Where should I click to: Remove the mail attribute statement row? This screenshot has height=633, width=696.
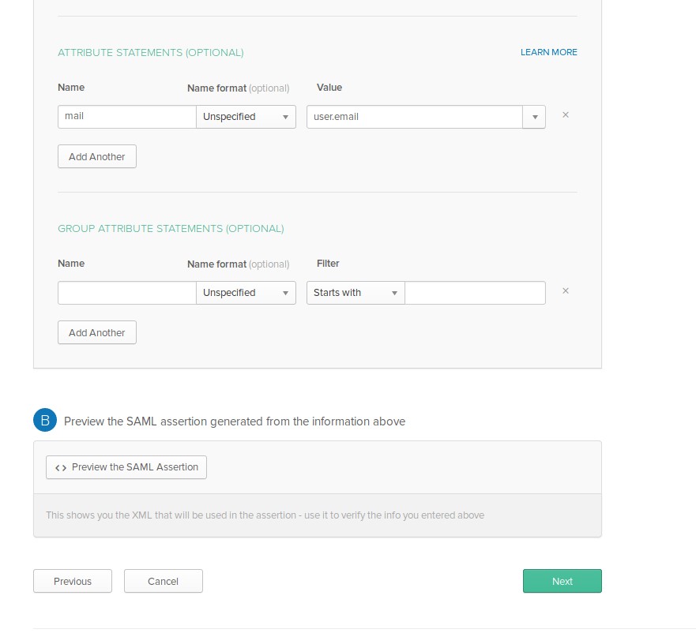point(566,115)
